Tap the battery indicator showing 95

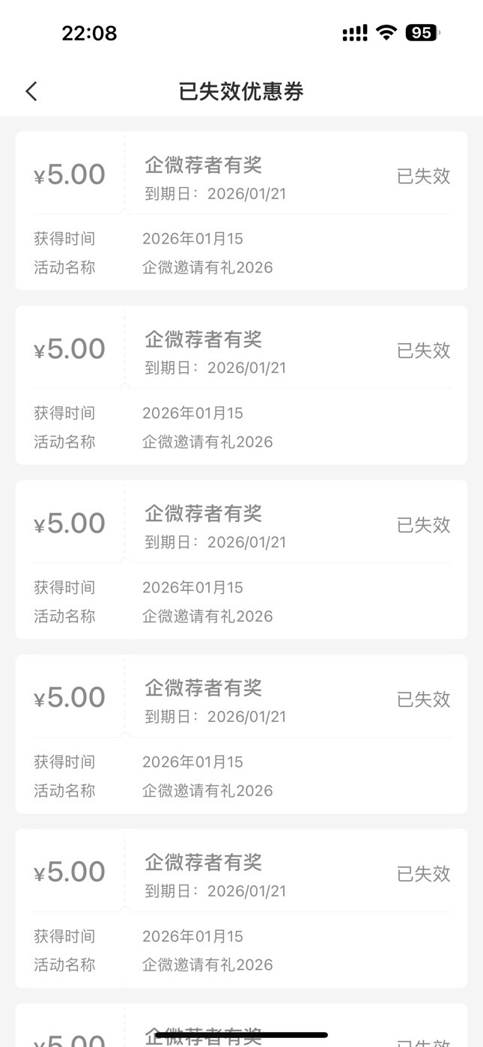pos(422,33)
